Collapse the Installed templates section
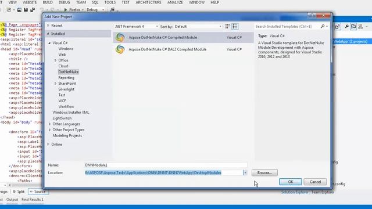 [48, 34]
